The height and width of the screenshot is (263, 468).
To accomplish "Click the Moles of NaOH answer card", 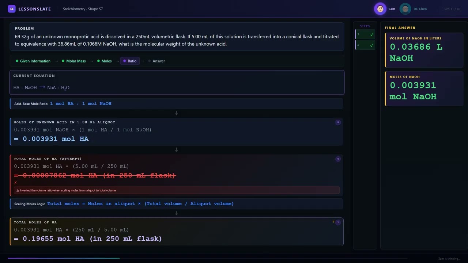I will (x=424, y=89).
